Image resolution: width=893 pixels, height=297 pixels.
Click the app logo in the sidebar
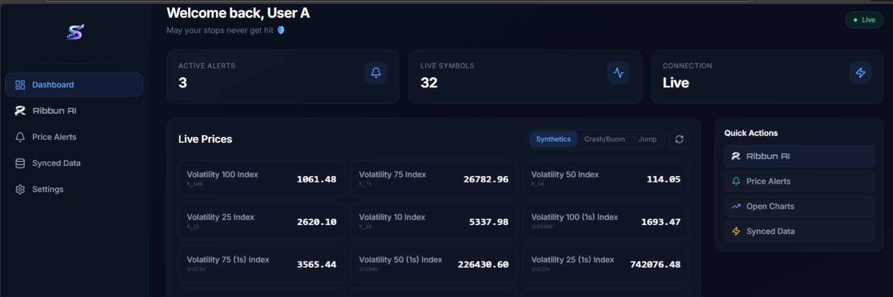75,32
